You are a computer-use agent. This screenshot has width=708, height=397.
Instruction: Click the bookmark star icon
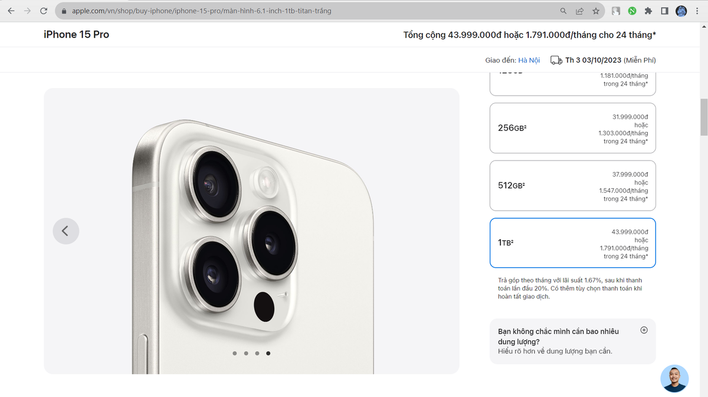[x=596, y=11]
